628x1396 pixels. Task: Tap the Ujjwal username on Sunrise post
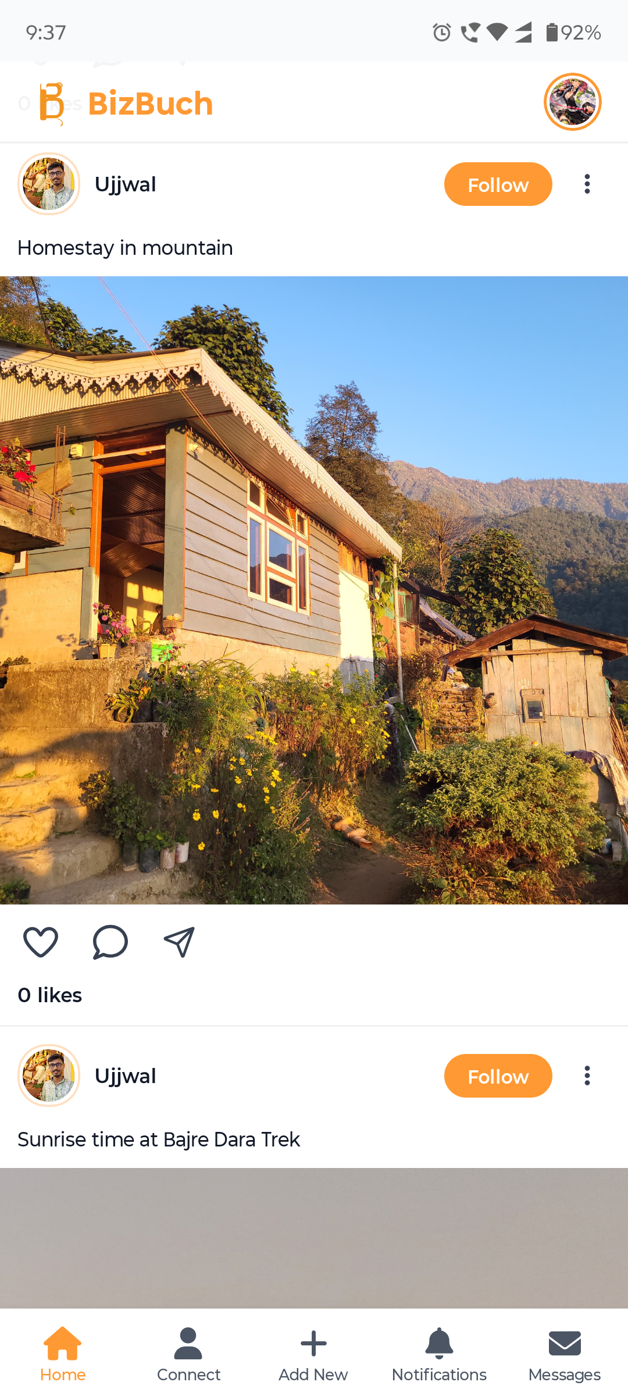point(125,1076)
